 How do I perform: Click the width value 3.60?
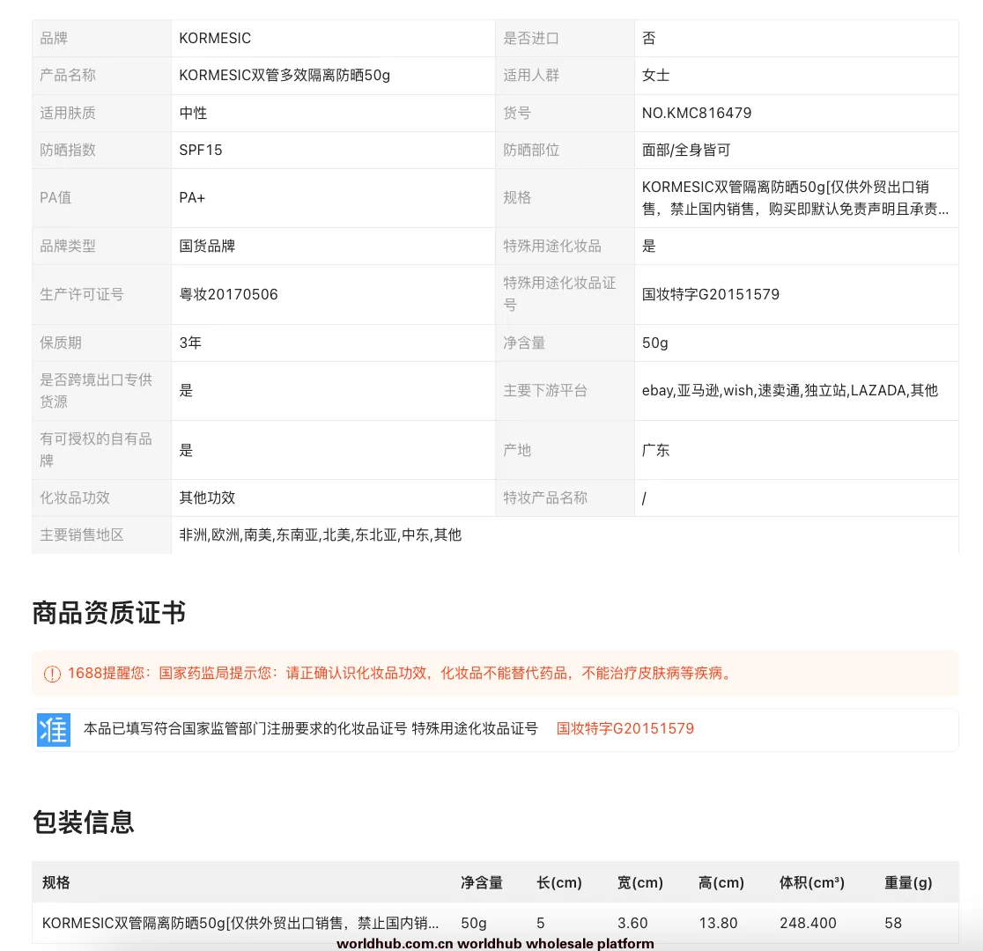(632, 923)
